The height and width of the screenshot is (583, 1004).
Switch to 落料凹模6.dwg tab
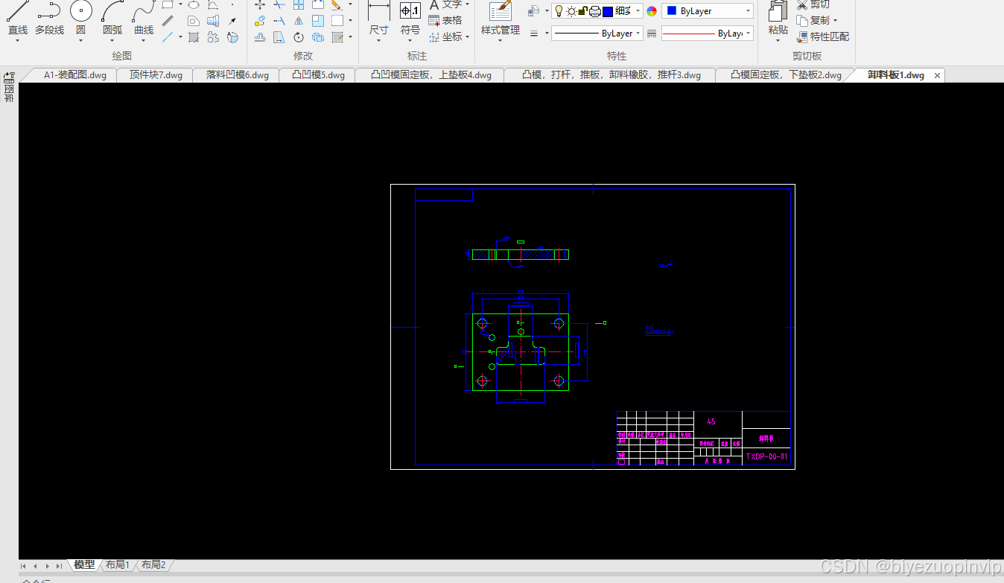pos(238,75)
